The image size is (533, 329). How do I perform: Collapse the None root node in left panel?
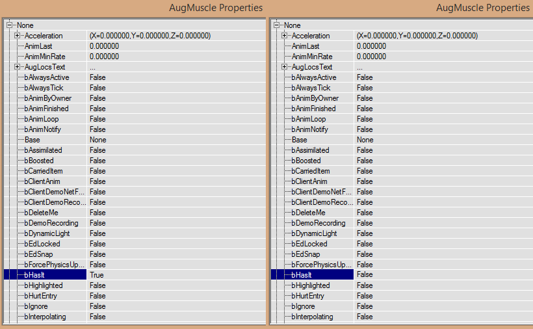coord(10,25)
